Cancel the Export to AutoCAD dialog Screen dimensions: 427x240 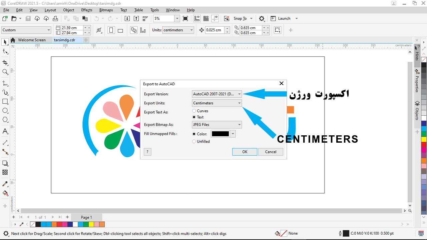pyautogui.click(x=271, y=152)
